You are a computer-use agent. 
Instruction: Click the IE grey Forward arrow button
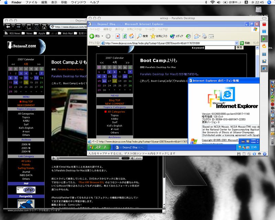[108, 36]
